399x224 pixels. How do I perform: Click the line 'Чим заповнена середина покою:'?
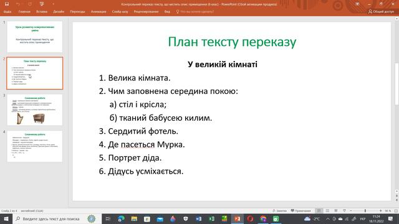(173, 91)
